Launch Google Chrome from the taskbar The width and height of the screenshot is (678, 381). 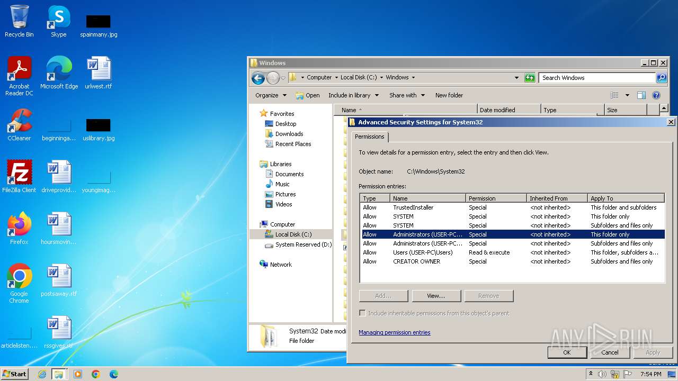click(x=96, y=374)
